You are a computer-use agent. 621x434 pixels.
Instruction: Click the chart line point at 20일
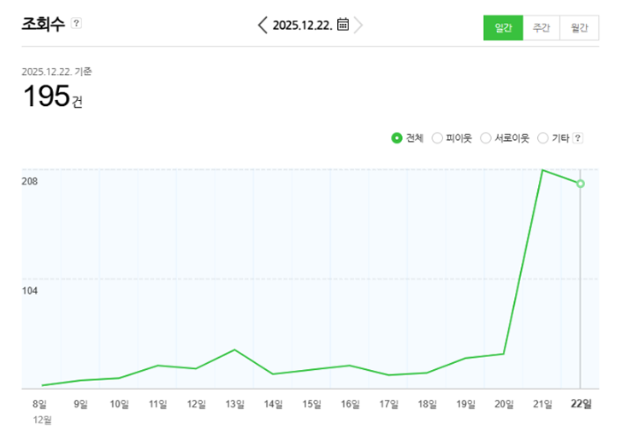click(x=503, y=354)
